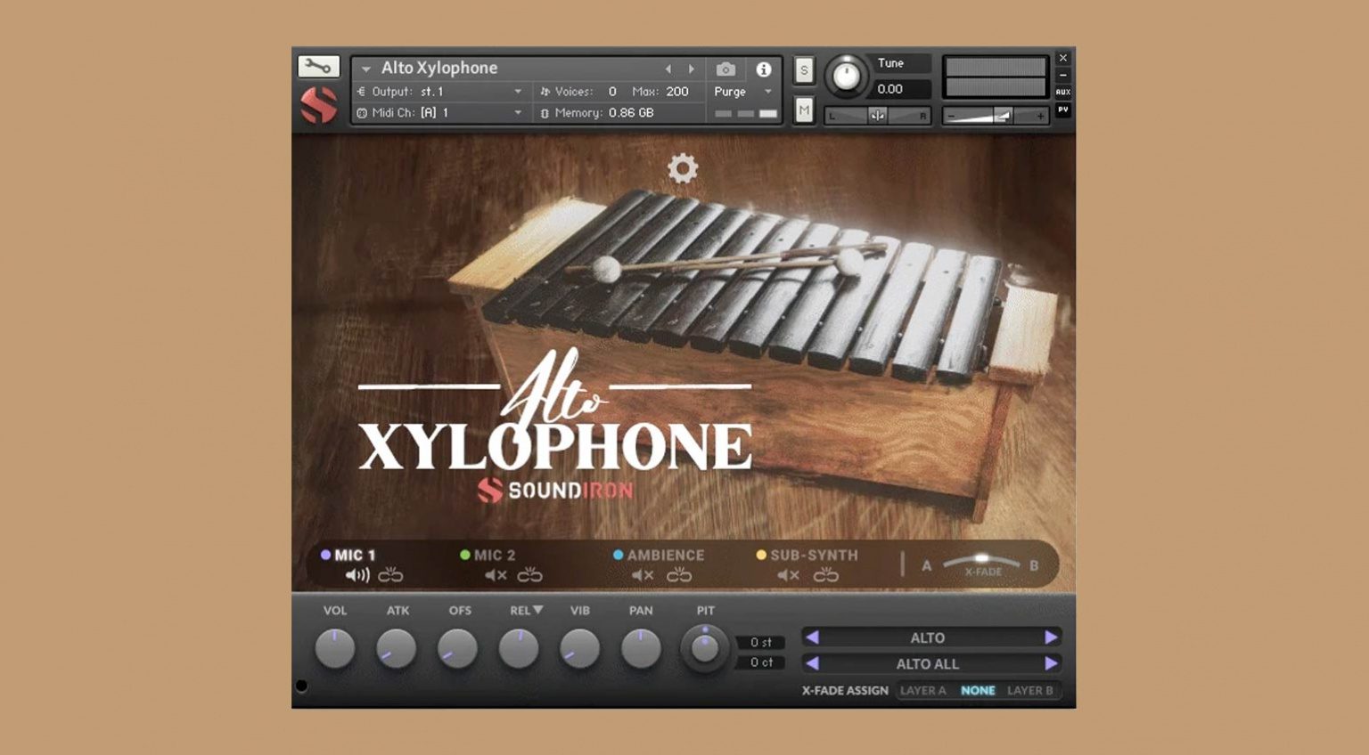
Task: Open the instrument edit wrench icon
Action: (x=317, y=66)
